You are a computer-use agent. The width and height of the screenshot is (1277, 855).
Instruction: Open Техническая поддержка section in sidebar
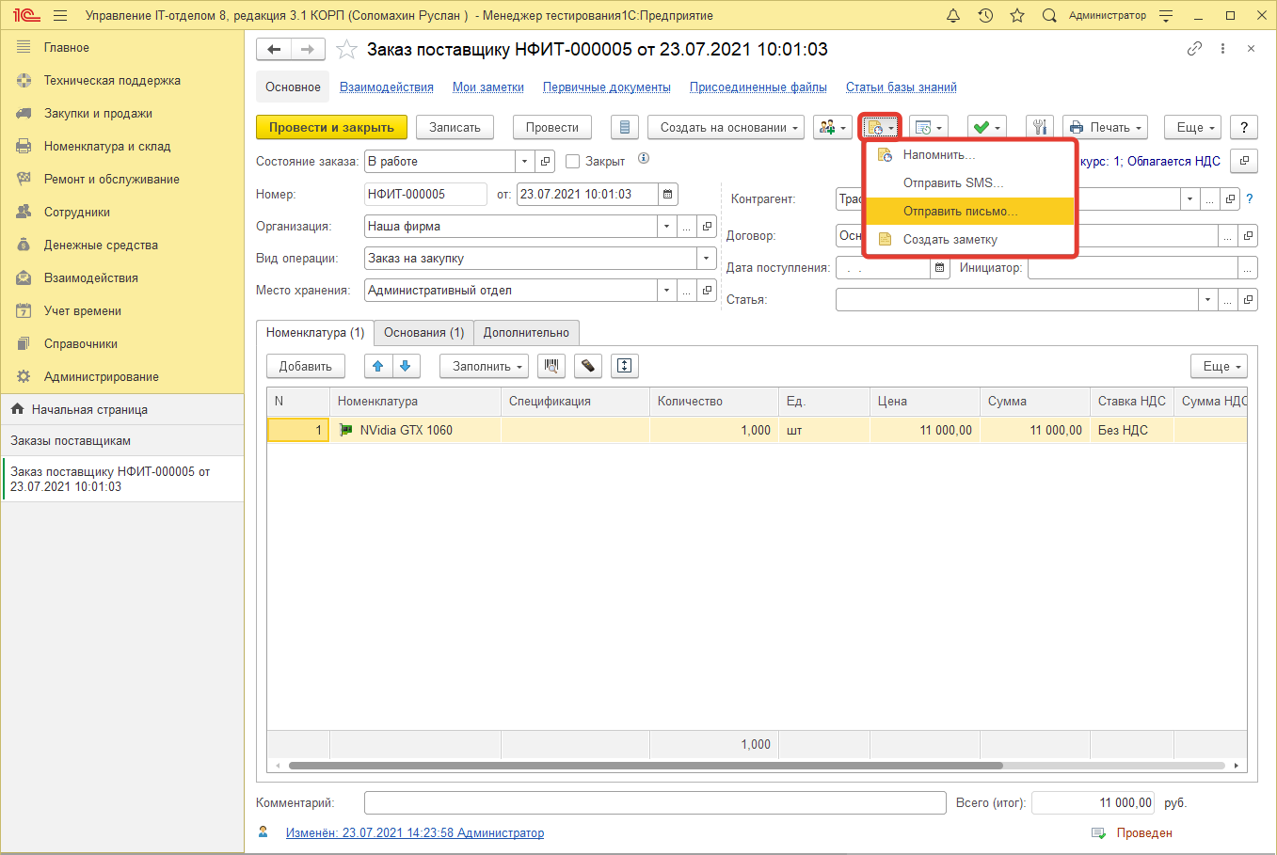pos(112,81)
